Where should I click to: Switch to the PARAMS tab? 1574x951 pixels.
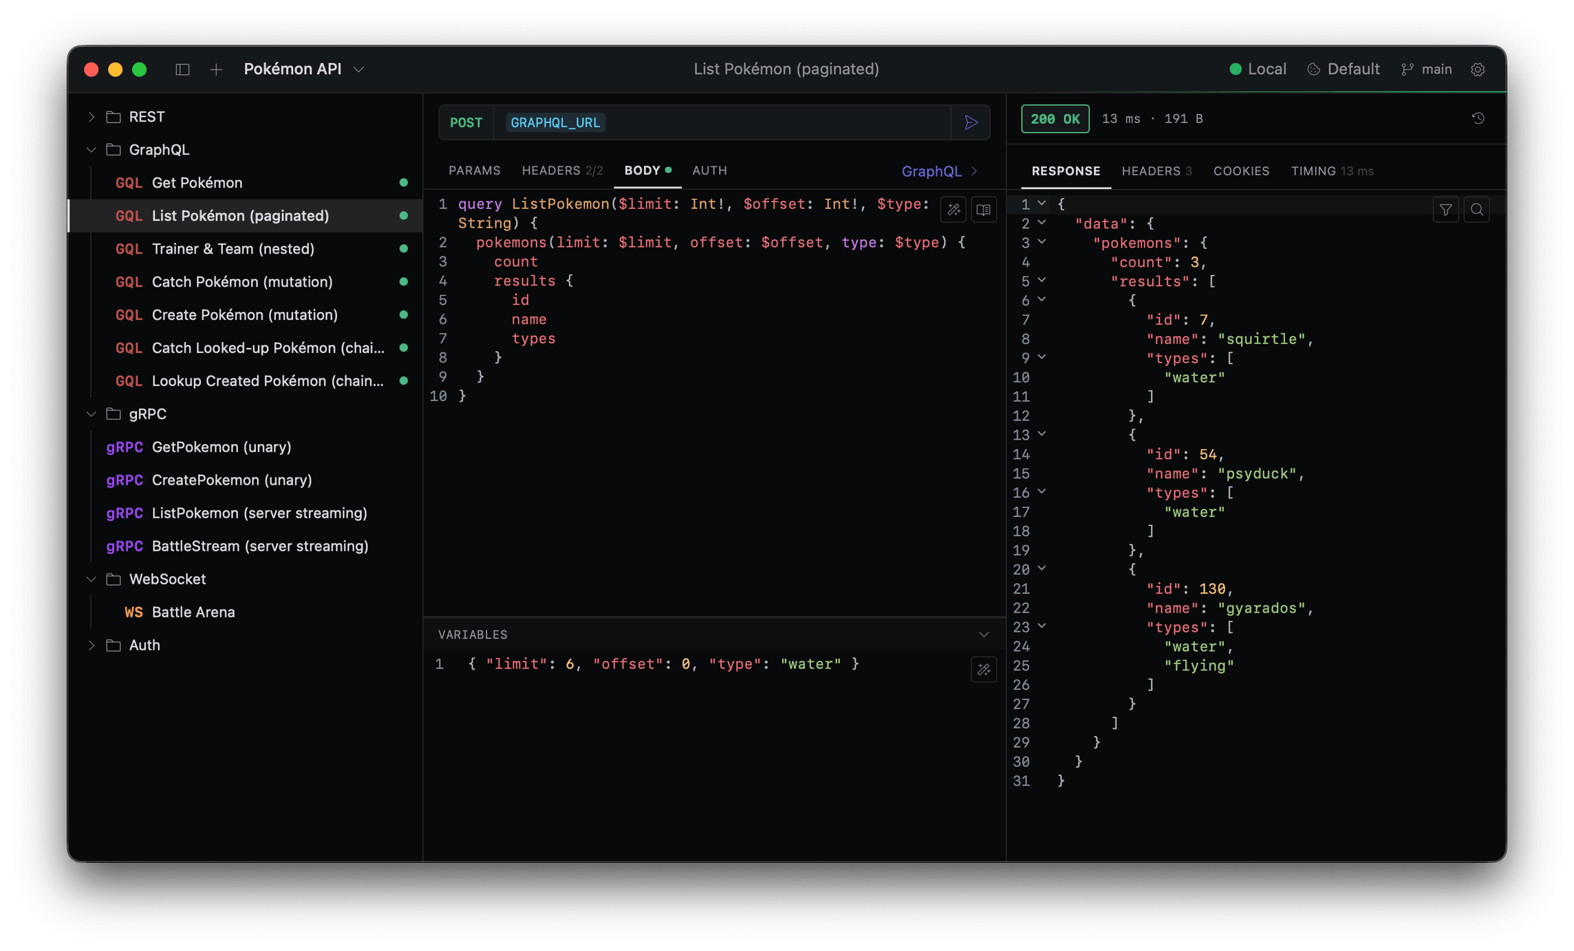(x=475, y=171)
